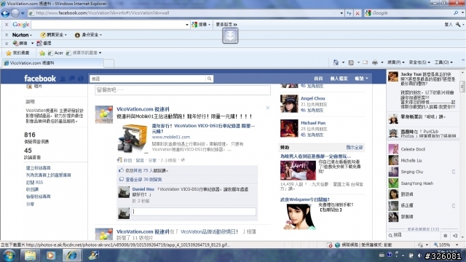Click the Facebook search input field

click(x=148, y=79)
